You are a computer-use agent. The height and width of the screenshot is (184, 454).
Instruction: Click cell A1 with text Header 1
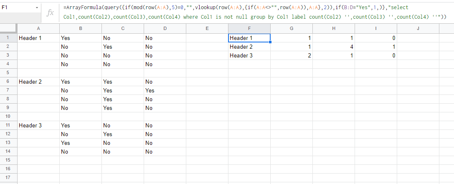(x=38, y=38)
